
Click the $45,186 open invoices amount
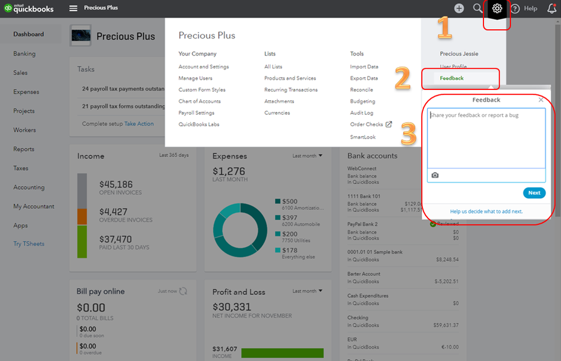point(116,184)
